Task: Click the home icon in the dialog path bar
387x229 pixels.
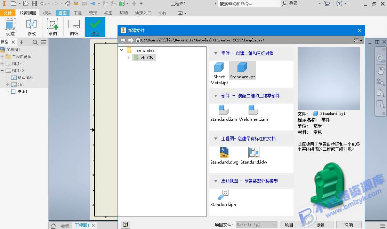Action: [138, 40]
